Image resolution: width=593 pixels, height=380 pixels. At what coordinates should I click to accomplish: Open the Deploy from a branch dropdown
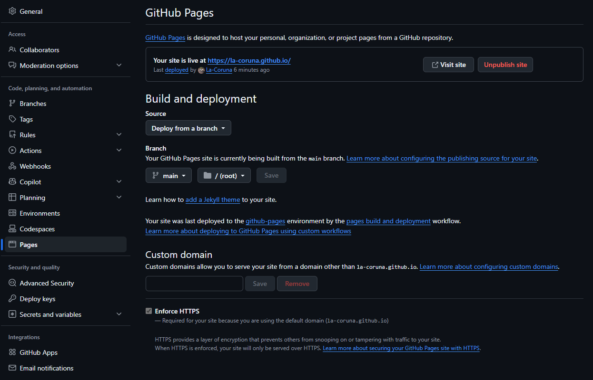point(188,128)
